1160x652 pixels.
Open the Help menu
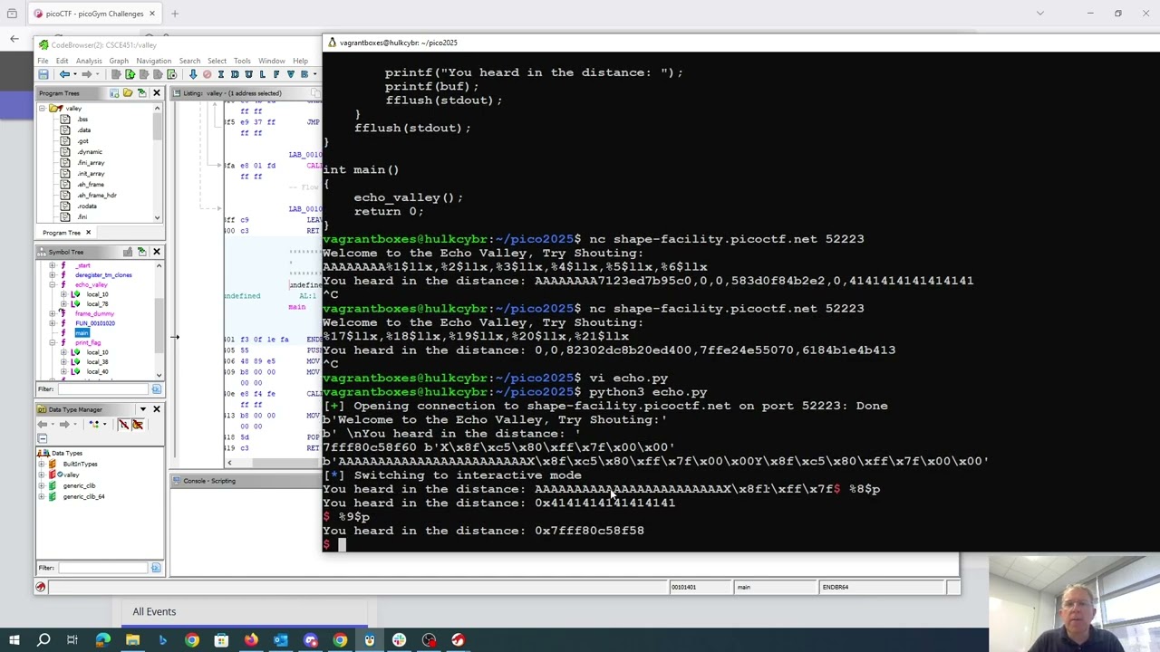coord(300,61)
